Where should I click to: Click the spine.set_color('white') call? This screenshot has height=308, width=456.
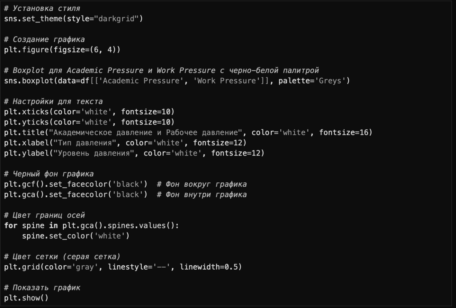(x=76, y=236)
